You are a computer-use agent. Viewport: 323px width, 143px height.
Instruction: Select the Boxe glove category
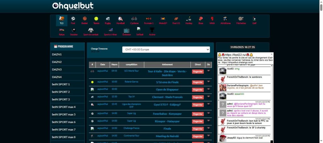201,19
